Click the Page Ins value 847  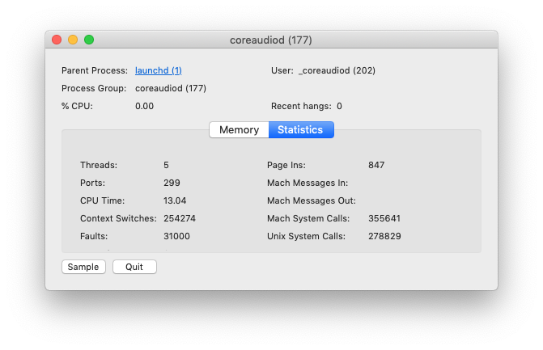pos(376,165)
